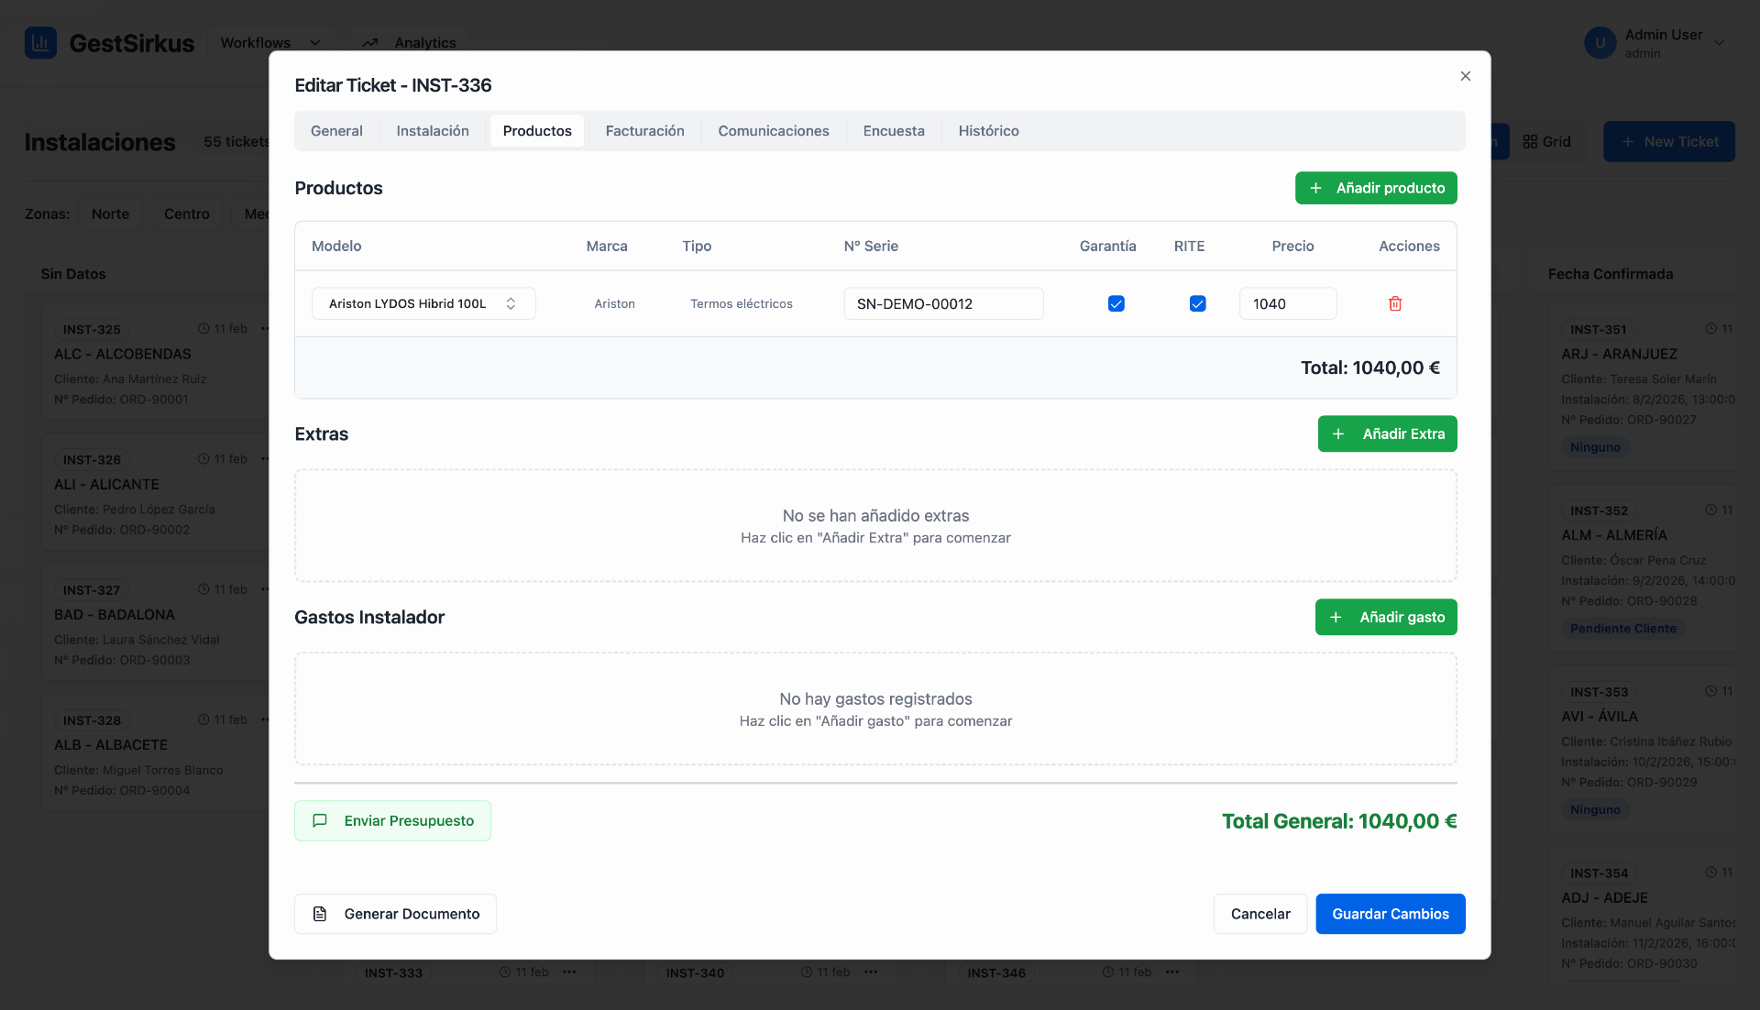The width and height of the screenshot is (1760, 1010).
Task: Close the Editar Ticket dialog
Action: point(1465,76)
